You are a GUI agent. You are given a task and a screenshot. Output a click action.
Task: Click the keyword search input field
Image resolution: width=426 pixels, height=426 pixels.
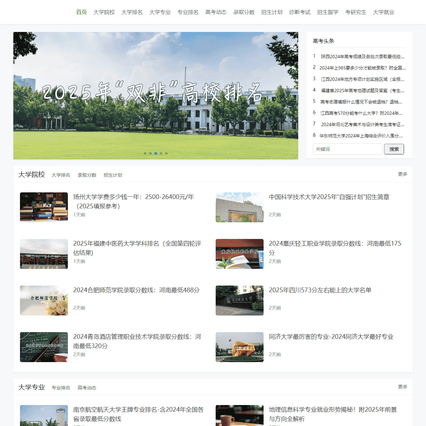click(347, 149)
